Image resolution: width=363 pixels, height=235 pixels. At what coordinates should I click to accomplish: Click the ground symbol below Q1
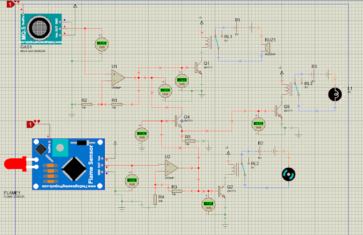tap(202, 96)
